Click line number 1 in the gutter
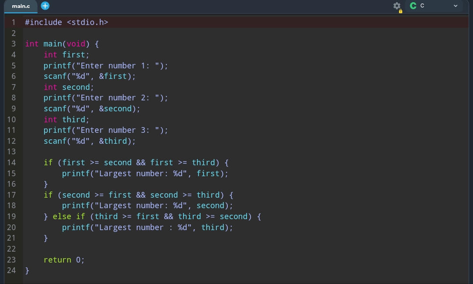 coord(13,22)
